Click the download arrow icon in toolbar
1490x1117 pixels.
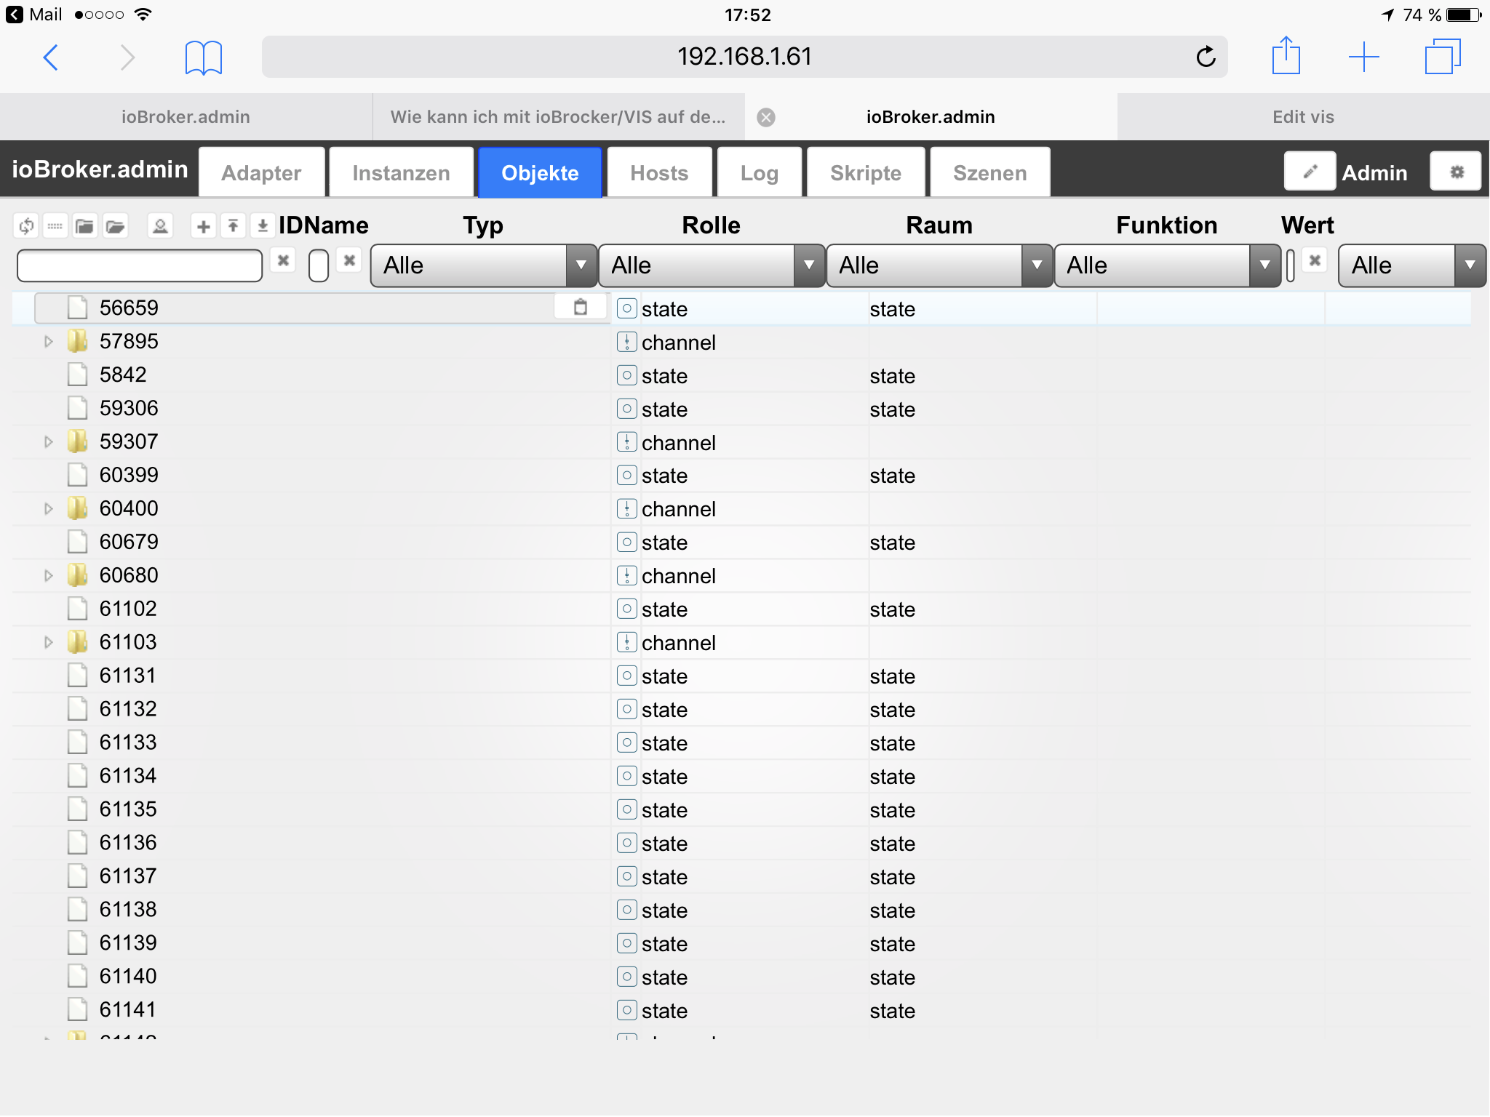pyautogui.click(x=263, y=226)
